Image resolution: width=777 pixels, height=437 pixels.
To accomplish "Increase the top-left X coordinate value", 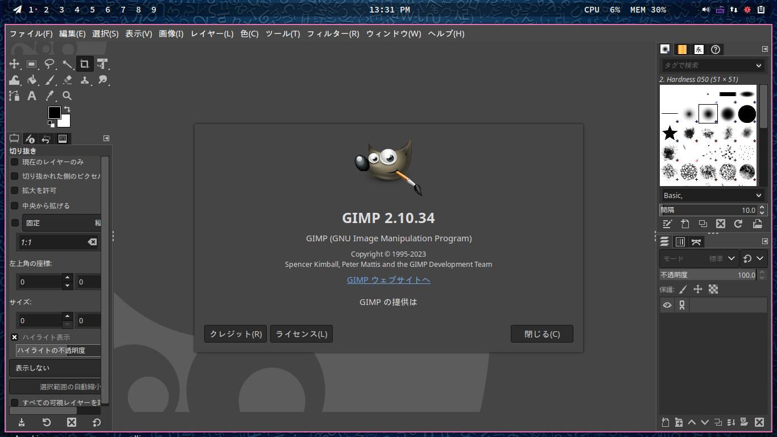I will click(68, 278).
